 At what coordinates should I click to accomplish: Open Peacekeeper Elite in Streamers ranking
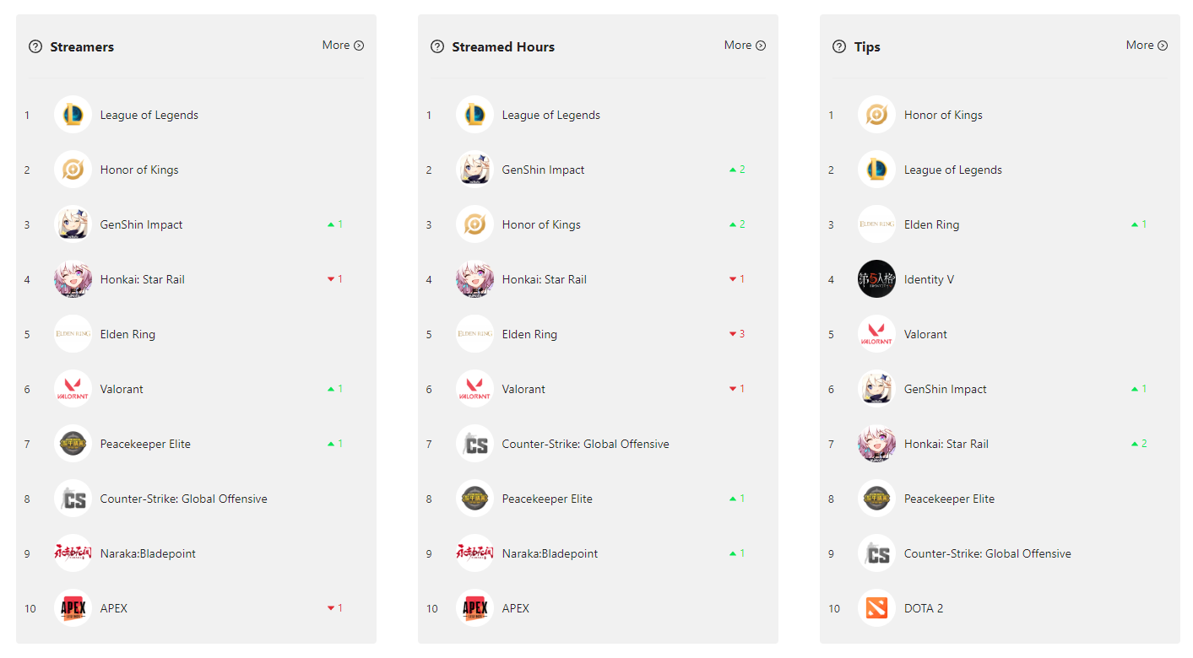145,444
